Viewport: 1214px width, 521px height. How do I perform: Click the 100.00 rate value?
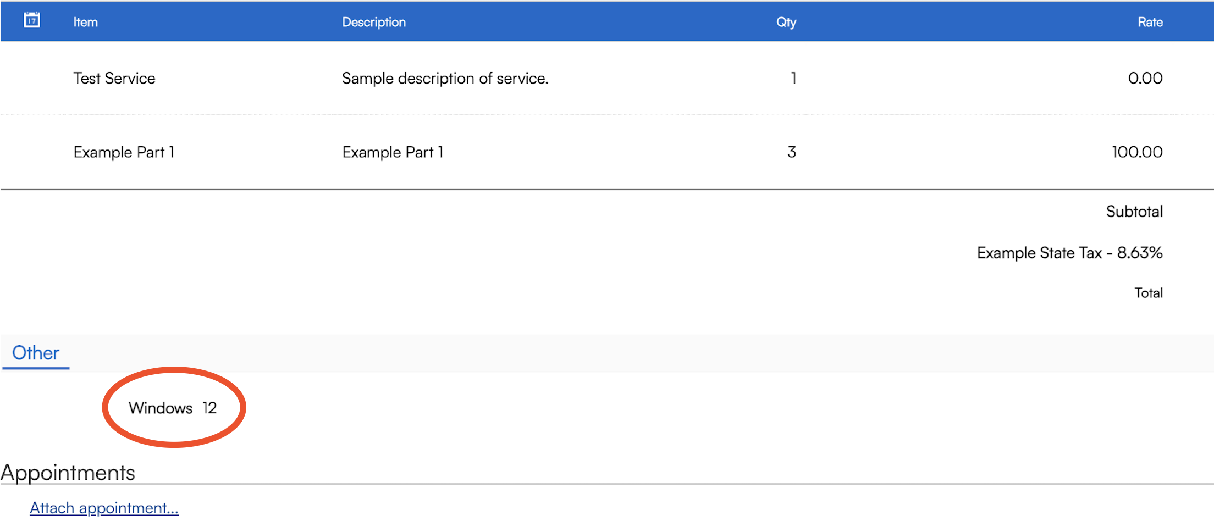pos(1136,152)
